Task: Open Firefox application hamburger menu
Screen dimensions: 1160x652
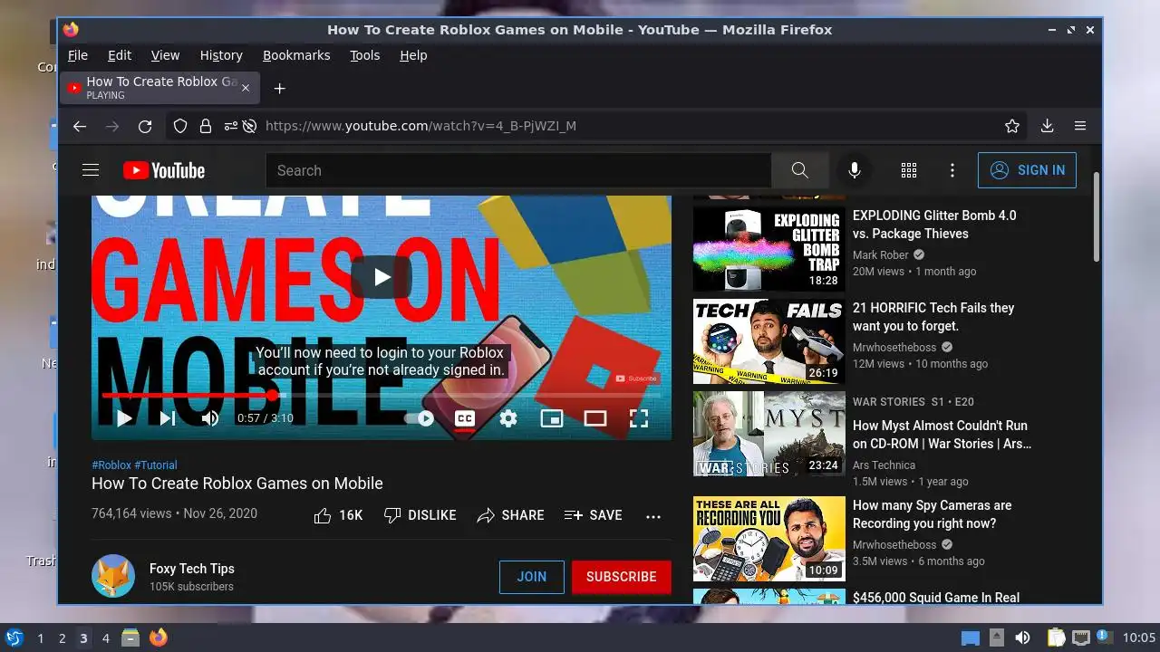Action: 1080,126
